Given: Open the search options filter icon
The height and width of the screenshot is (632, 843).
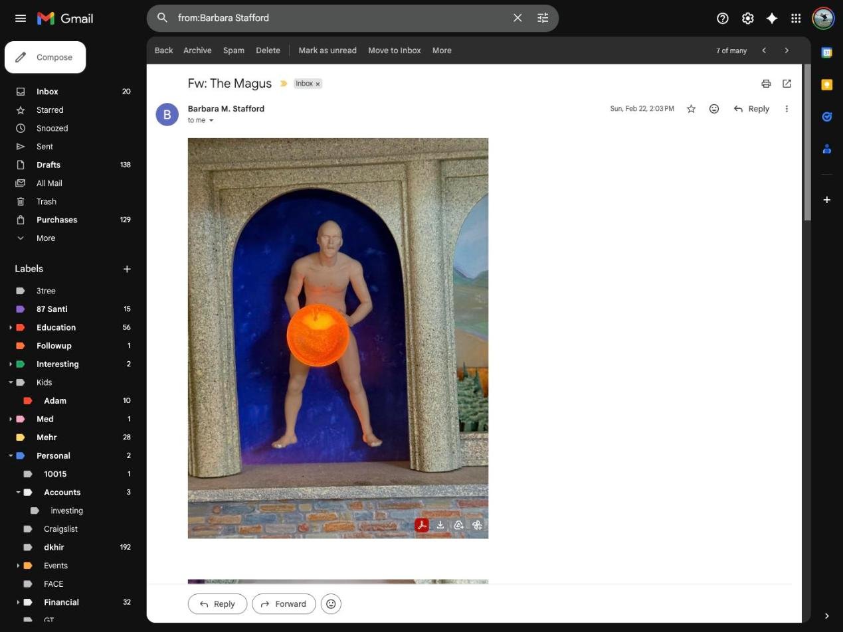Looking at the screenshot, I should click(543, 18).
